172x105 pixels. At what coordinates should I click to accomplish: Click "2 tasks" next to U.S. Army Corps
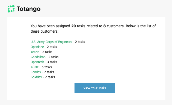click(80, 42)
